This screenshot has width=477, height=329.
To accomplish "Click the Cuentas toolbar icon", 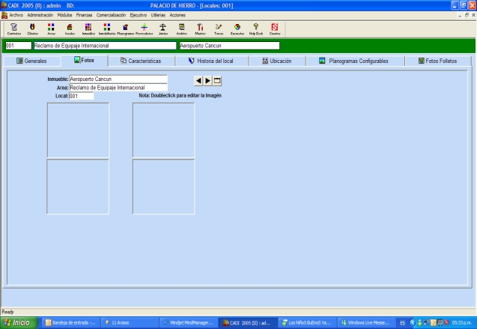I will (275, 28).
